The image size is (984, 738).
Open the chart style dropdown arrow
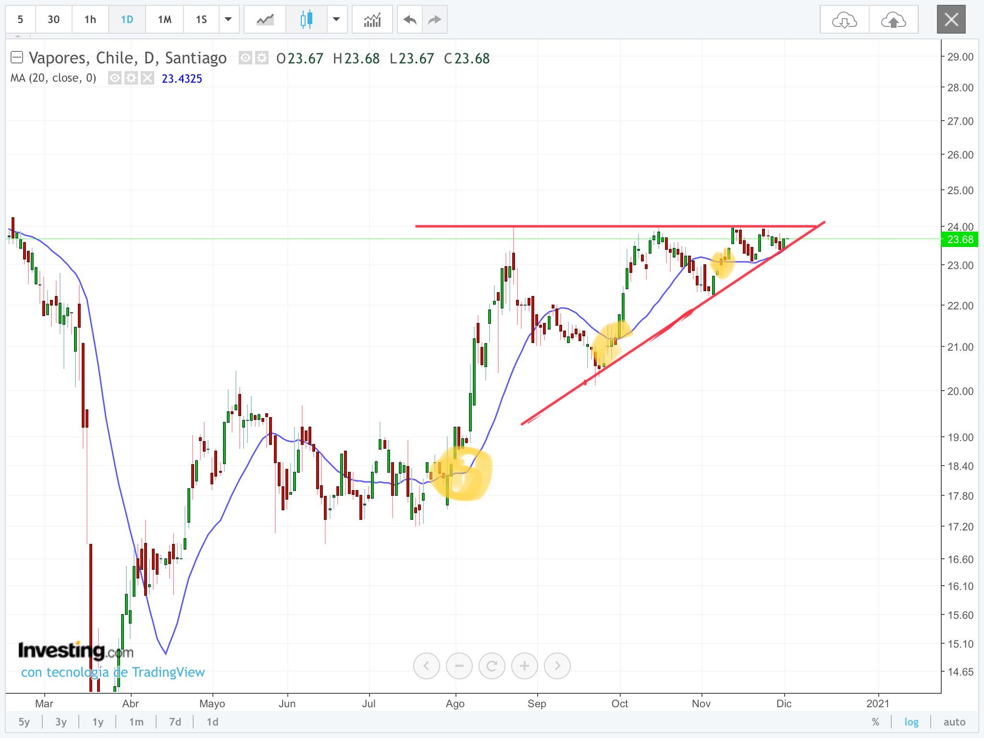(x=336, y=20)
